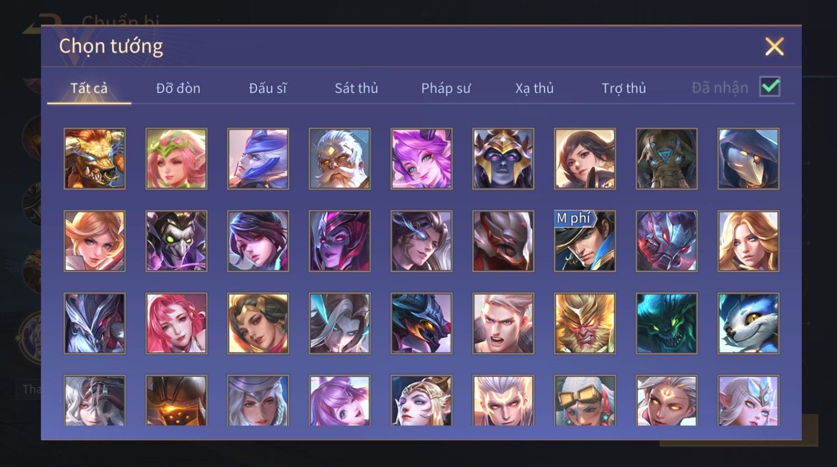The height and width of the screenshot is (467, 837).
Task: Toggle the Đã nhận checkbox
Action: point(770,87)
